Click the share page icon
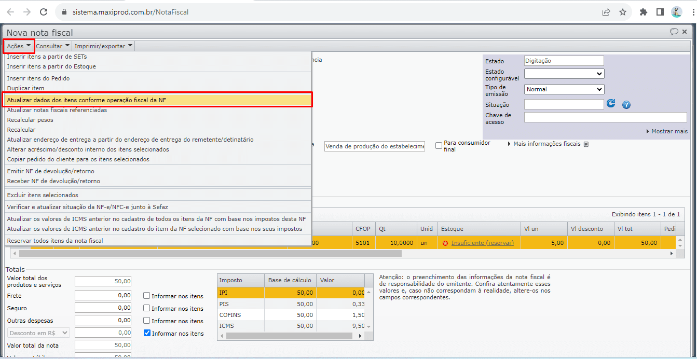Image resolution: width=697 pixels, height=359 pixels. click(606, 12)
